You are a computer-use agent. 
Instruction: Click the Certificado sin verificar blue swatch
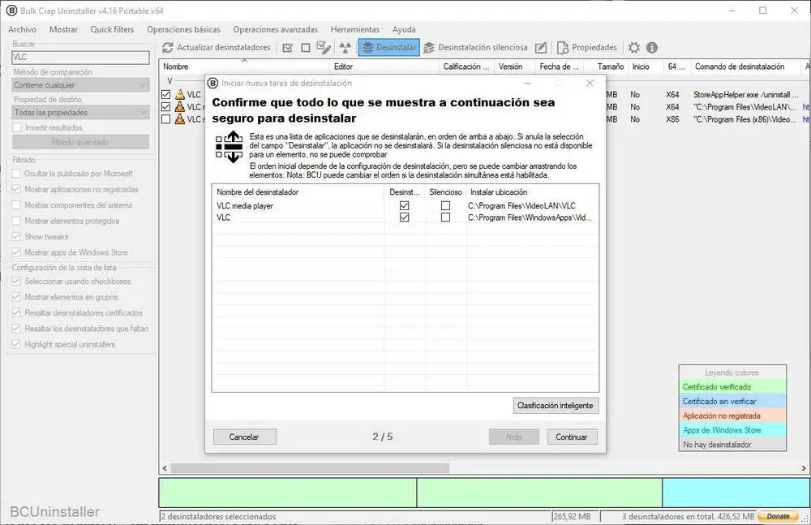(x=732, y=402)
